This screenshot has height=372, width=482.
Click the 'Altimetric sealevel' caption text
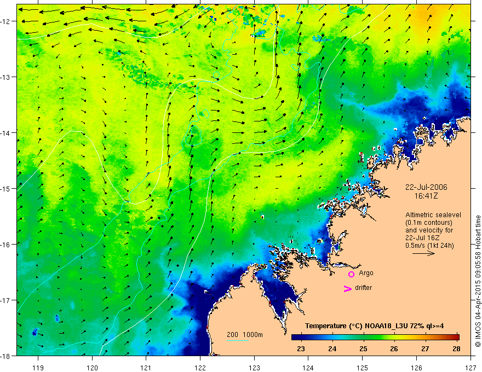433,215
